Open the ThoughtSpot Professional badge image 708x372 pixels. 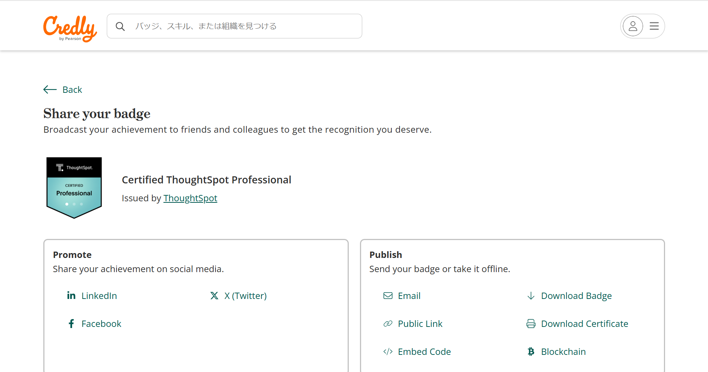[x=74, y=188]
